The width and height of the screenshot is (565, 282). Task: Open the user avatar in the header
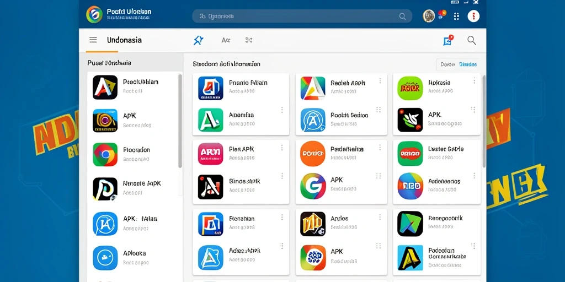[428, 16]
